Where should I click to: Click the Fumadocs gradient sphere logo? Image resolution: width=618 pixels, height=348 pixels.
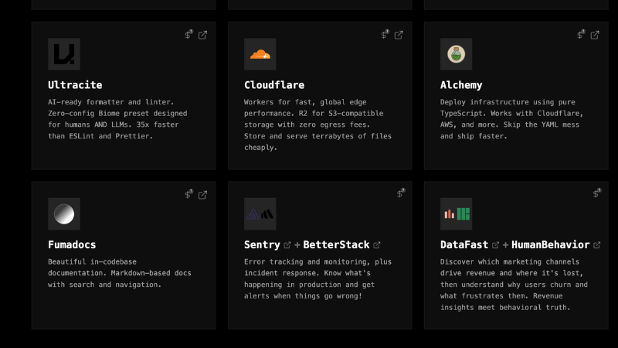pyautogui.click(x=64, y=214)
